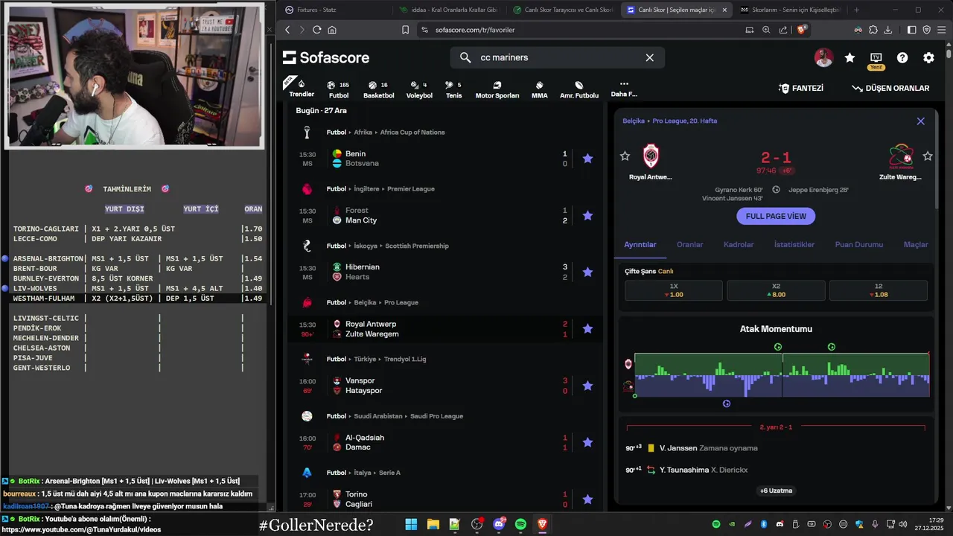Viewport: 953px width, 536px height.
Task: Select the X2 odds 8.00 button
Action: click(x=776, y=290)
